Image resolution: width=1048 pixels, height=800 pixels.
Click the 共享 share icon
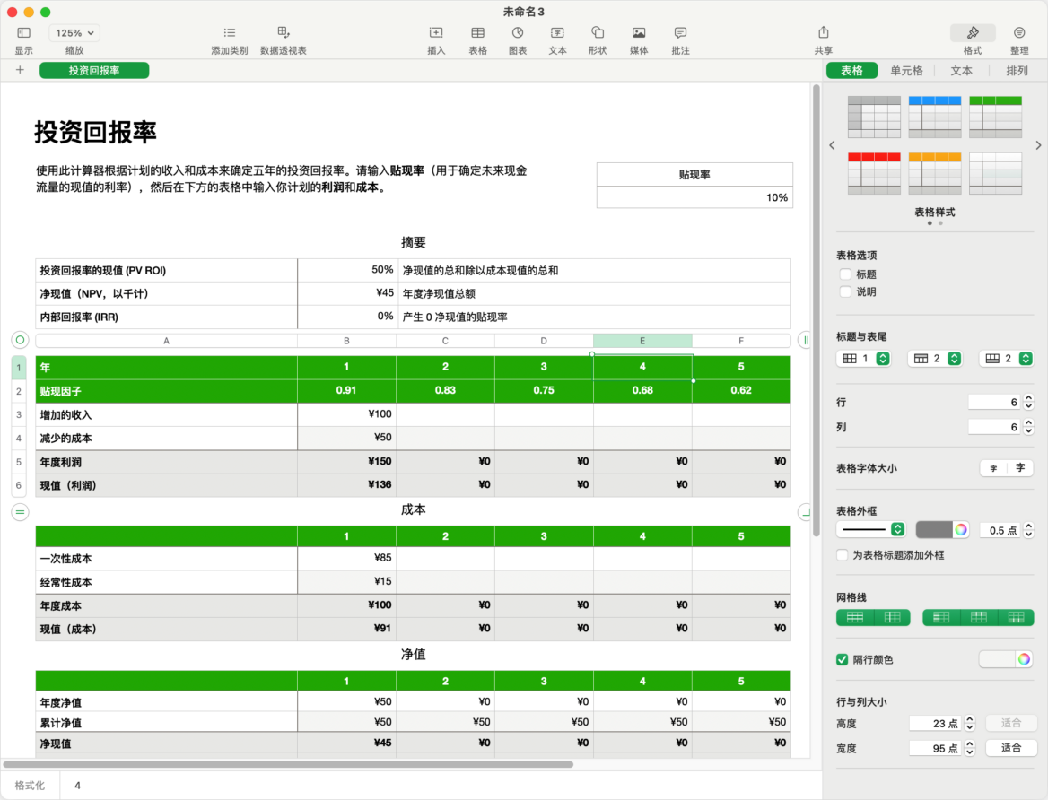pyautogui.click(x=824, y=33)
